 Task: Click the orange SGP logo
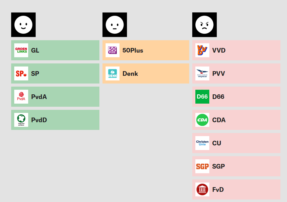[202, 166]
